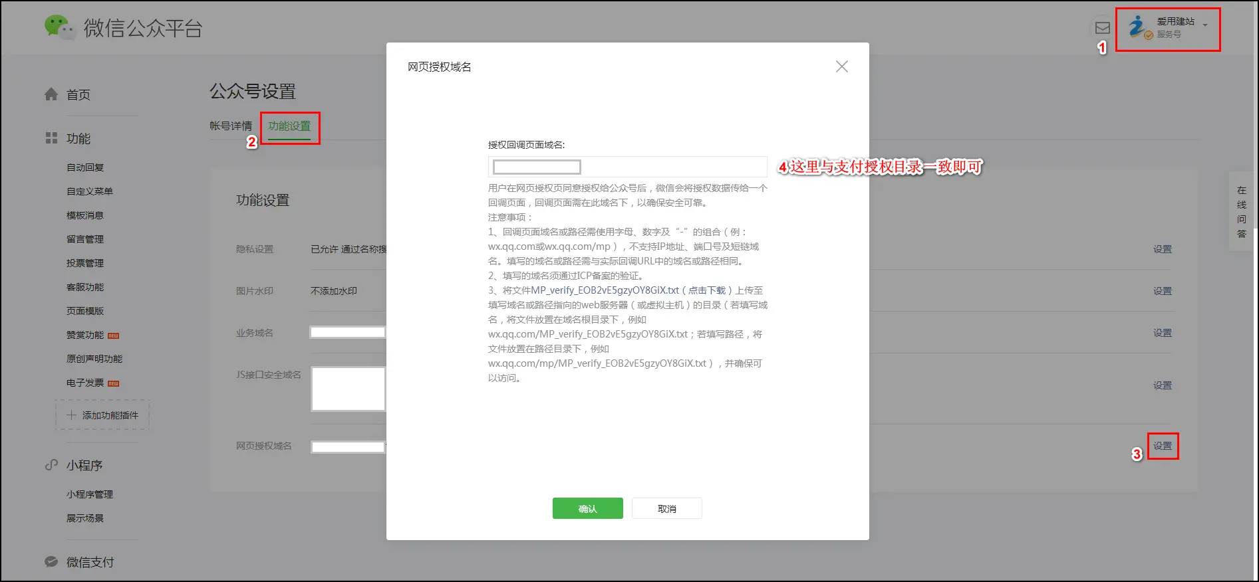Open the 在线问答 side panel

pos(1241,212)
